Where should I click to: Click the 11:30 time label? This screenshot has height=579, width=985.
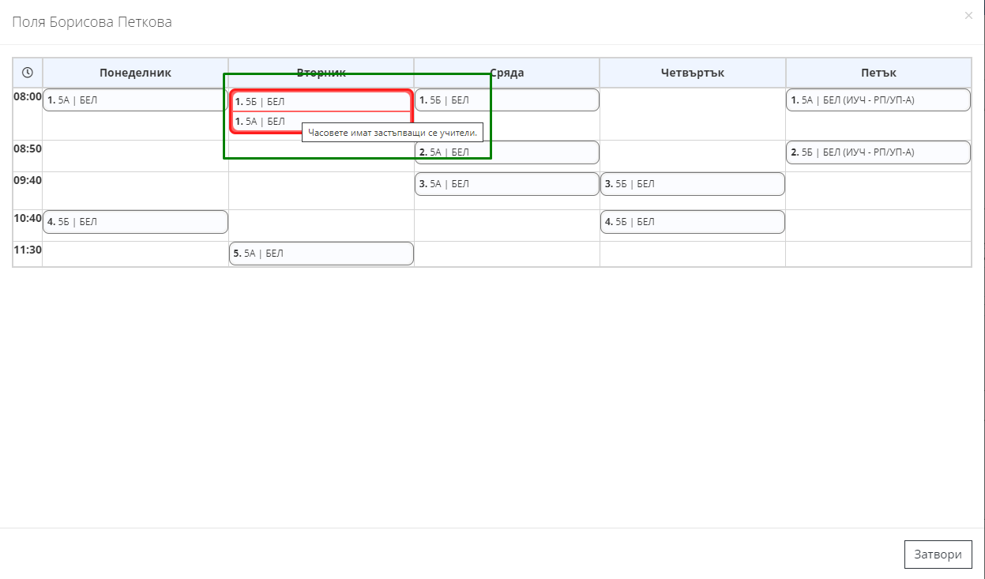28,250
